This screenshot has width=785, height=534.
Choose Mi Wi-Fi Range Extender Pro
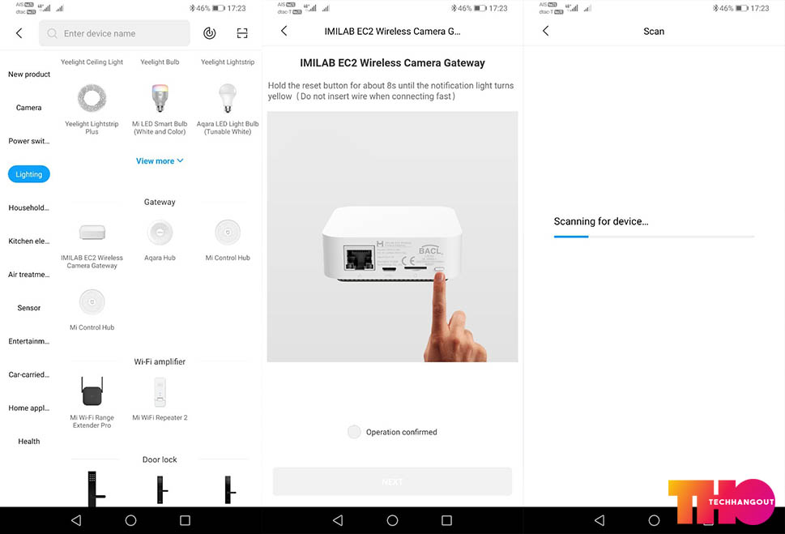(x=92, y=404)
